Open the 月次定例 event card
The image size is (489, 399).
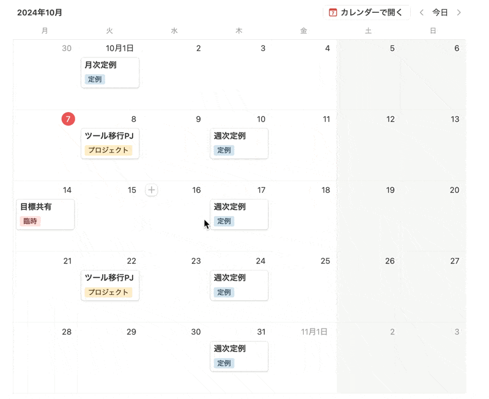tap(110, 72)
